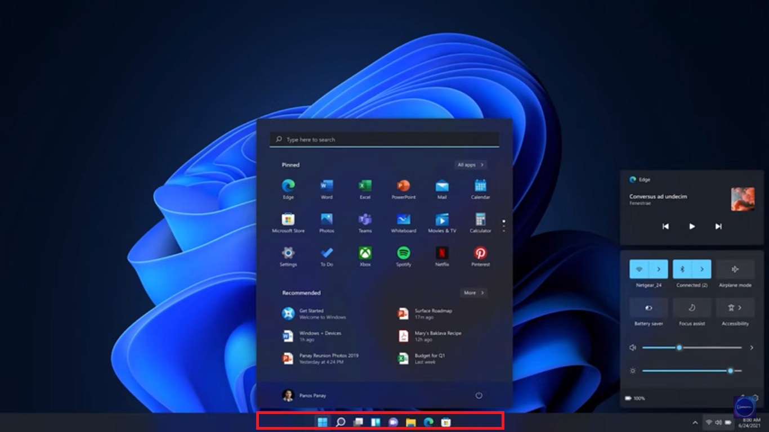Expand the Wi-Fi networks list arrow
The height and width of the screenshot is (432, 769).
659,269
